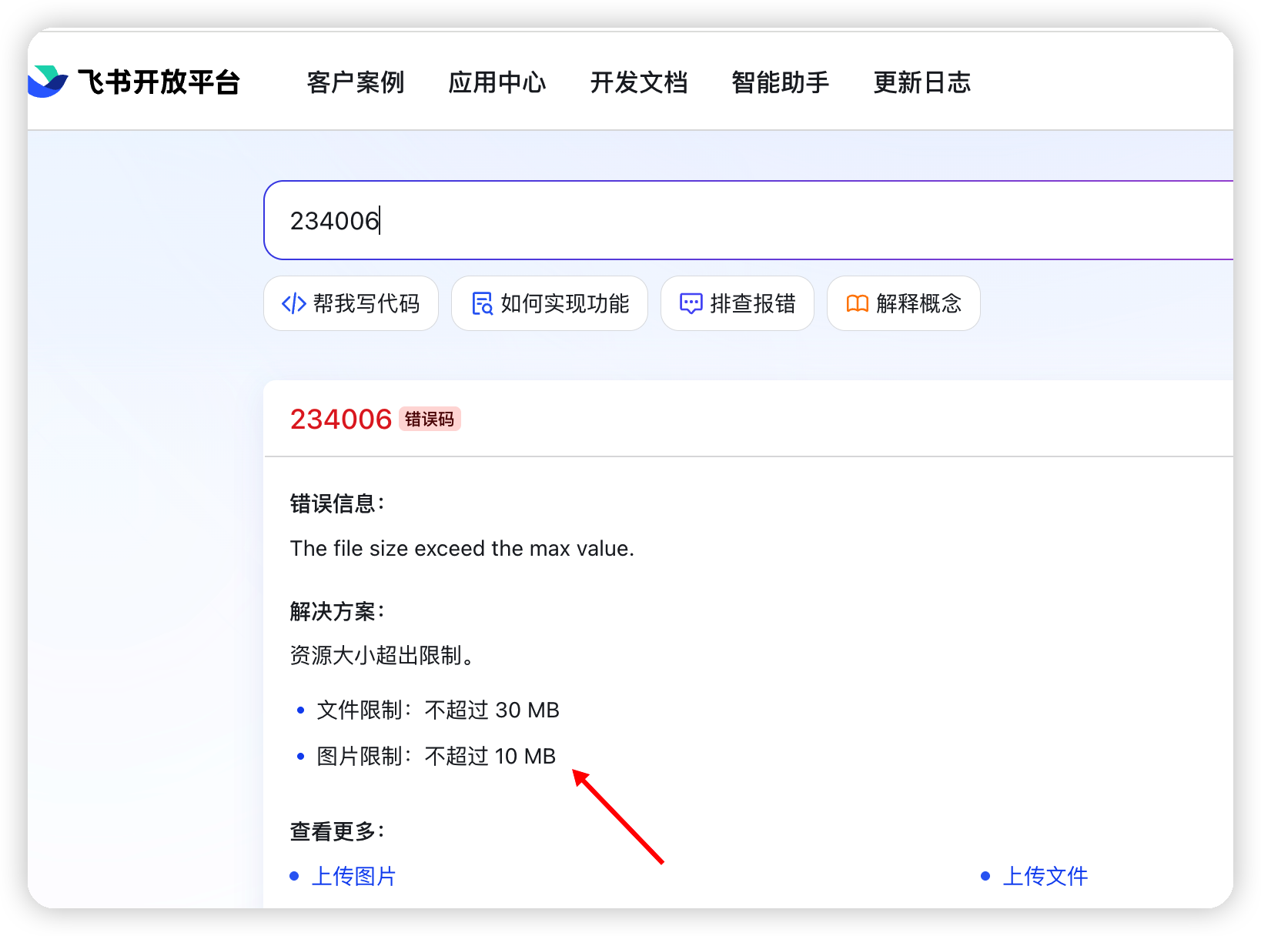
Task: Click the 解决方案 heading
Action: pos(337,611)
